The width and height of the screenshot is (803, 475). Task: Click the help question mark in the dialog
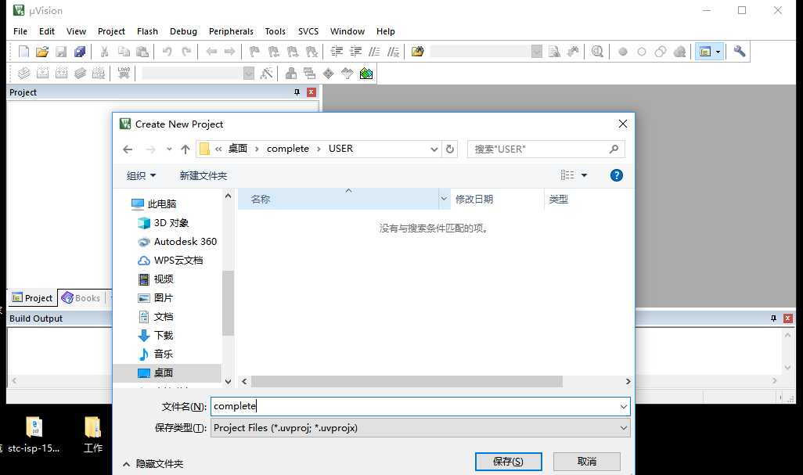point(617,175)
